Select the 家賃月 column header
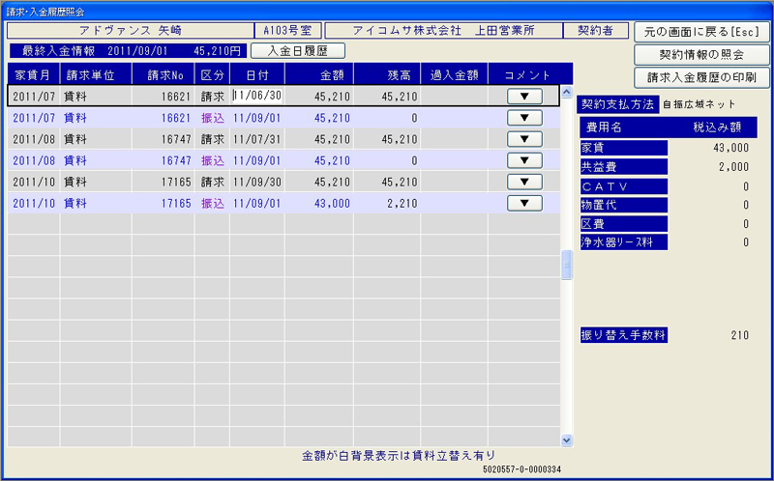 pos(33,74)
